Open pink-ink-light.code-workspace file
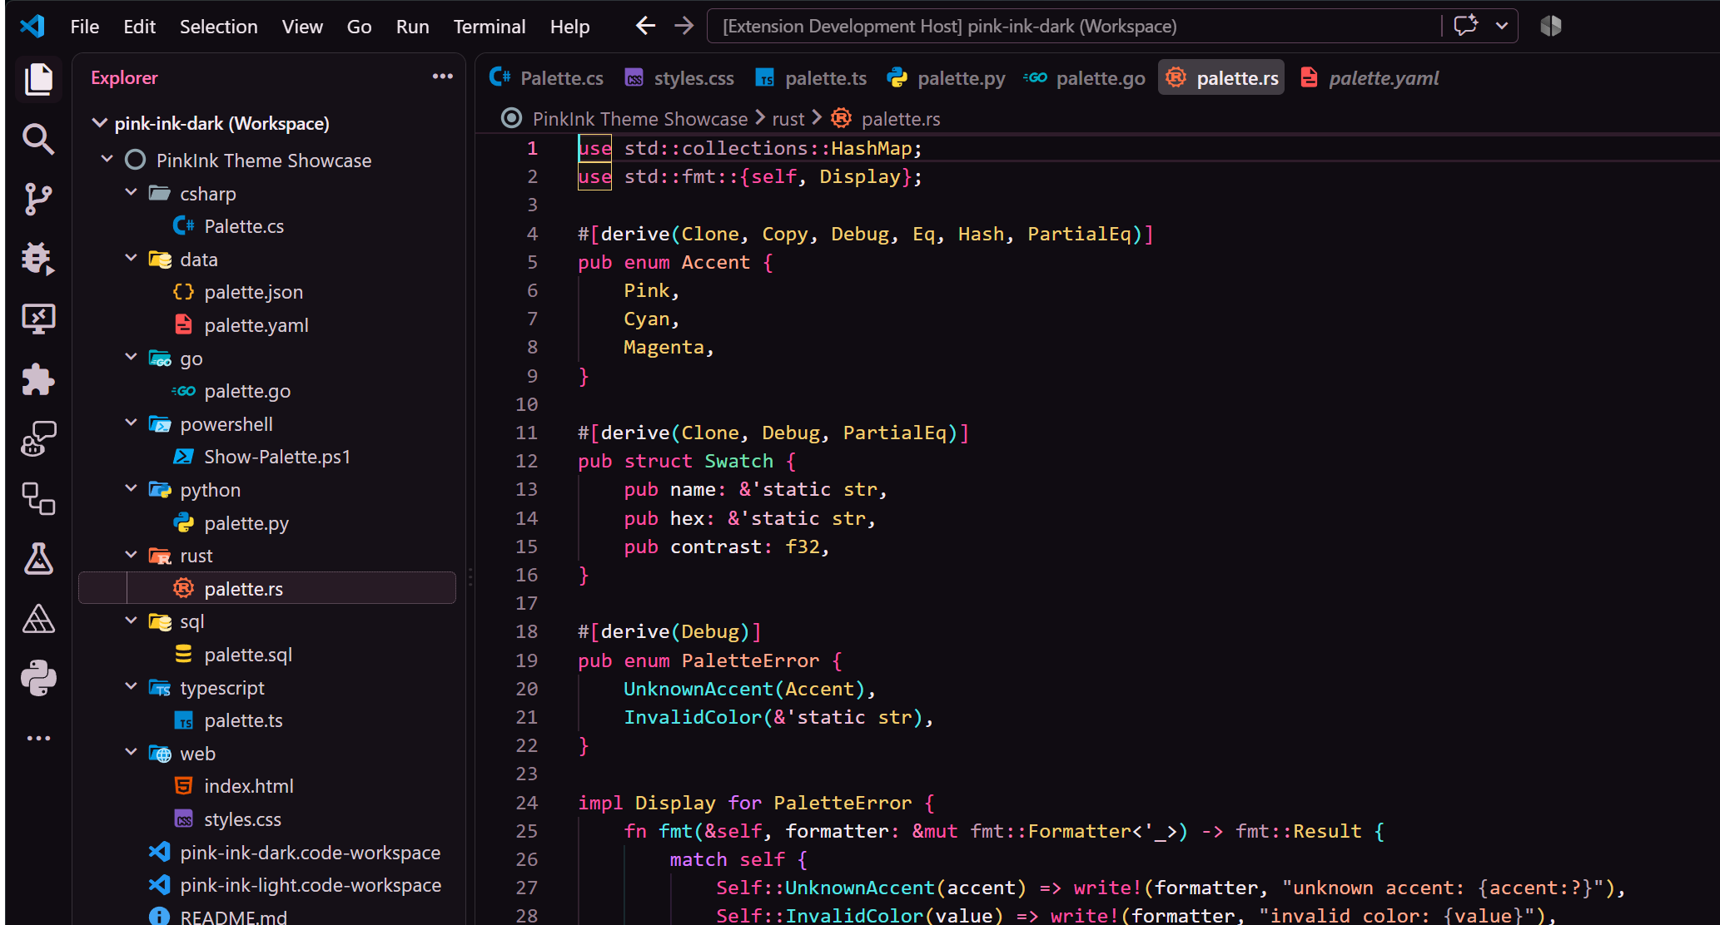The image size is (1720, 925). pyautogui.click(x=311, y=885)
